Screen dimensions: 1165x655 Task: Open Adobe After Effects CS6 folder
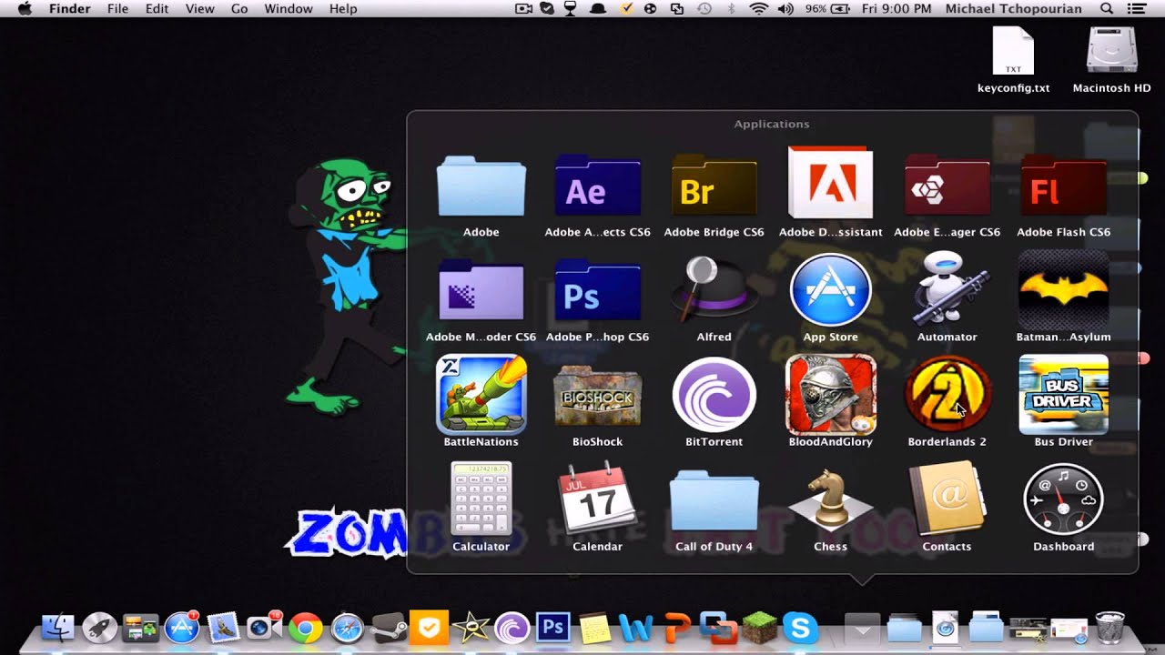pyautogui.click(x=597, y=186)
